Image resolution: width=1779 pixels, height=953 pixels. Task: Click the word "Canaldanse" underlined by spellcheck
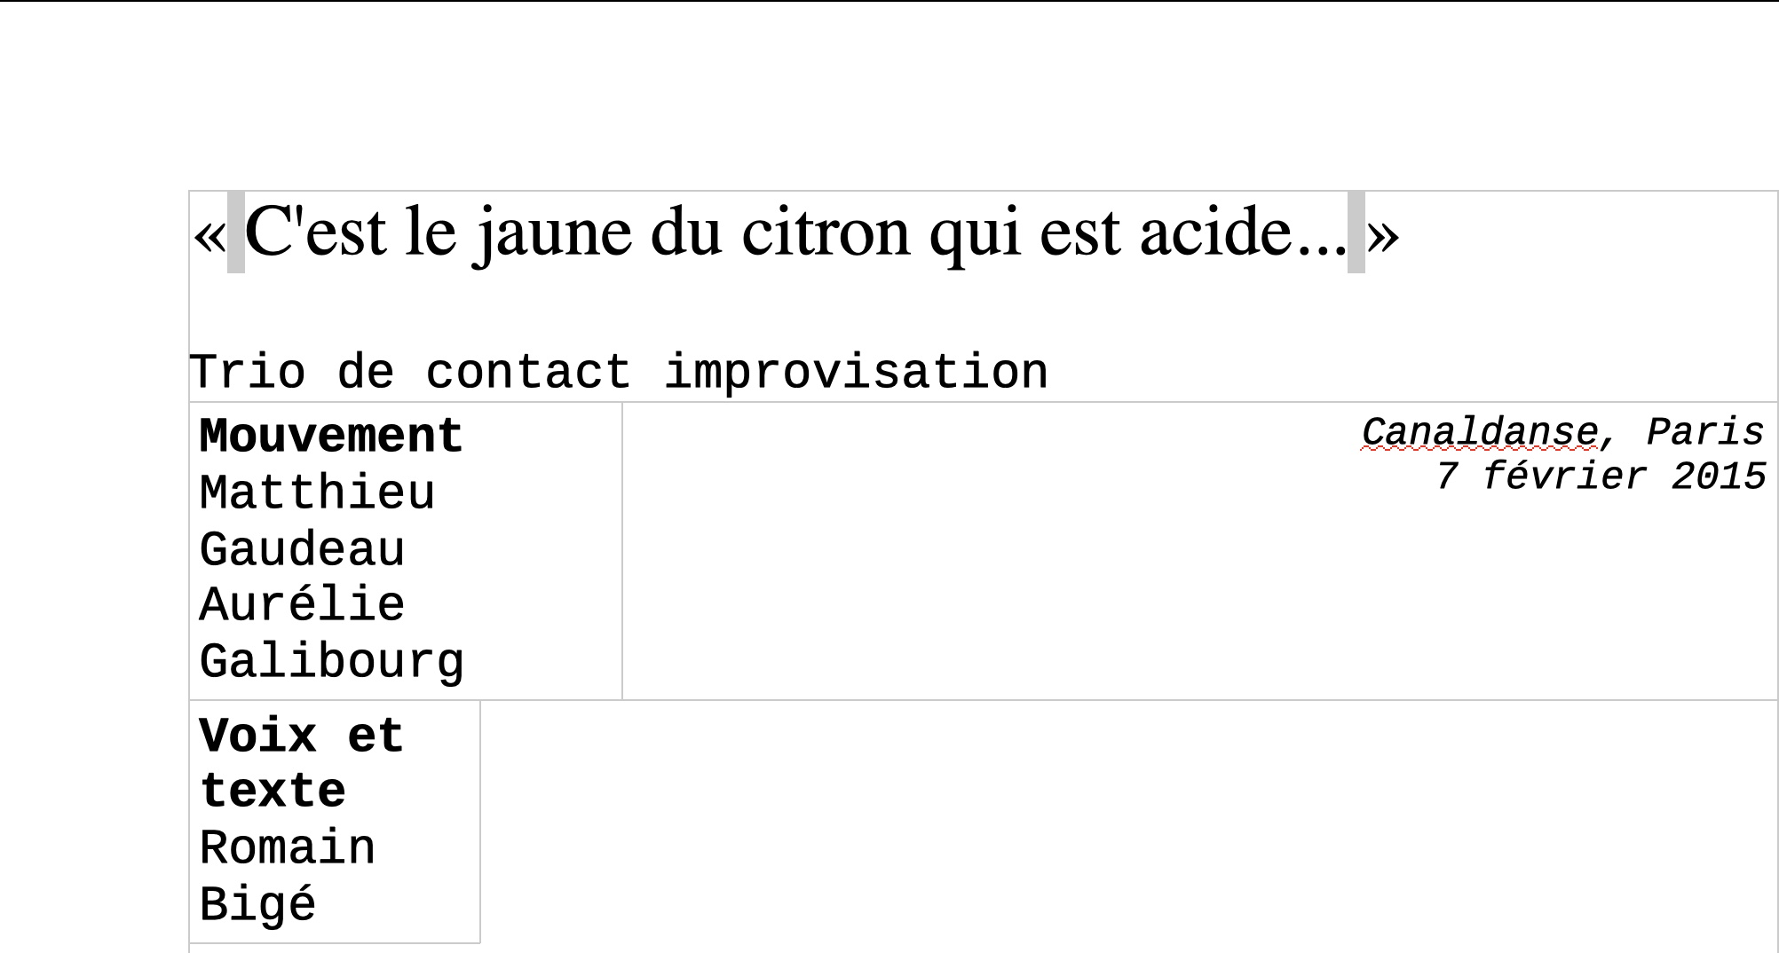click(1479, 433)
